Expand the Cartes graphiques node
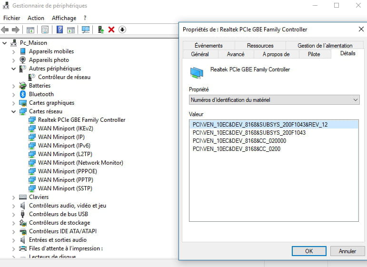 coord(14,103)
